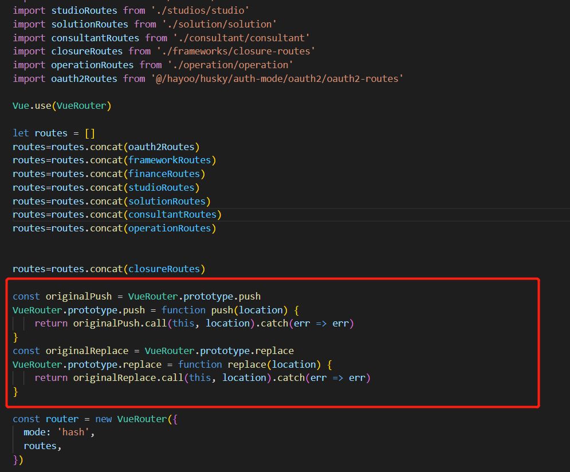The width and height of the screenshot is (570, 472).
Task: Click 'originalPush.call' in return statement
Action: point(120,324)
